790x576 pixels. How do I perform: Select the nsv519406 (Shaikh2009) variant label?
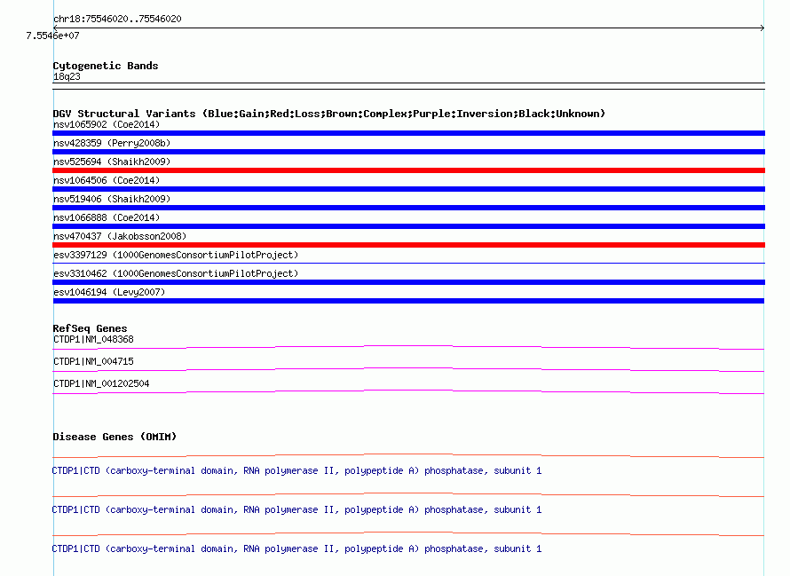click(x=112, y=199)
